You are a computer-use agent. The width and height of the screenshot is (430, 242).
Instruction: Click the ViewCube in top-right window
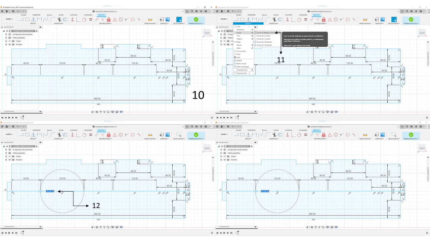click(x=422, y=33)
